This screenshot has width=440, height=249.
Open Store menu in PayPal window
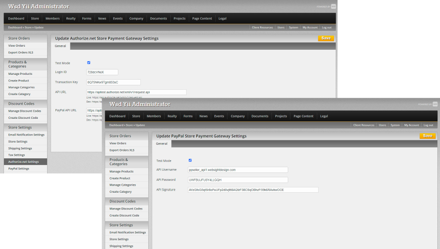[136, 116]
